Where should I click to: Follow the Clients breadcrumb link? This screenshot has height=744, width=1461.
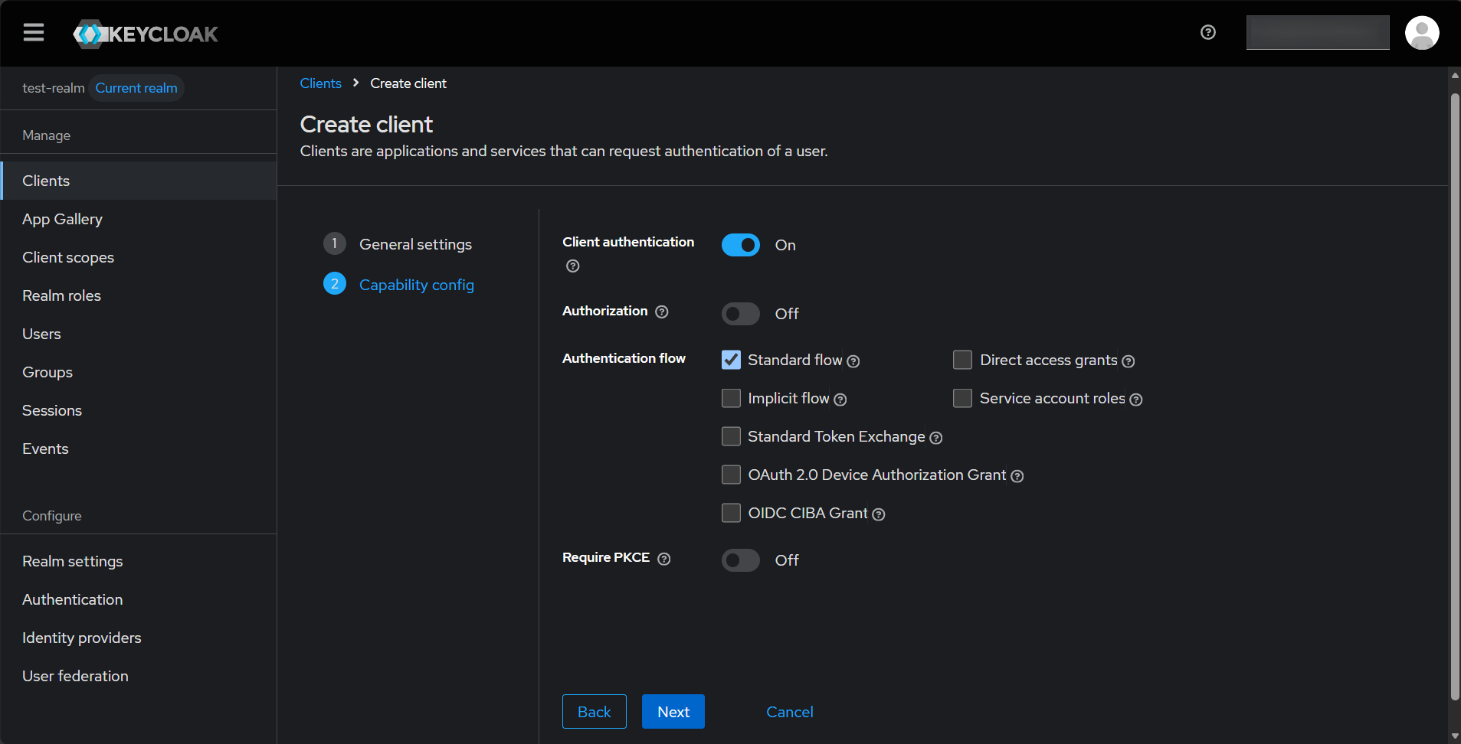pos(321,83)
